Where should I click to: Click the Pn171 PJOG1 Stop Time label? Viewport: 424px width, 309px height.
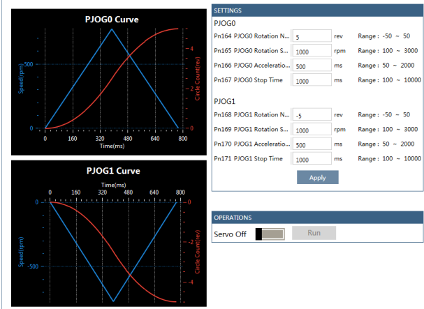coord(248,158)
